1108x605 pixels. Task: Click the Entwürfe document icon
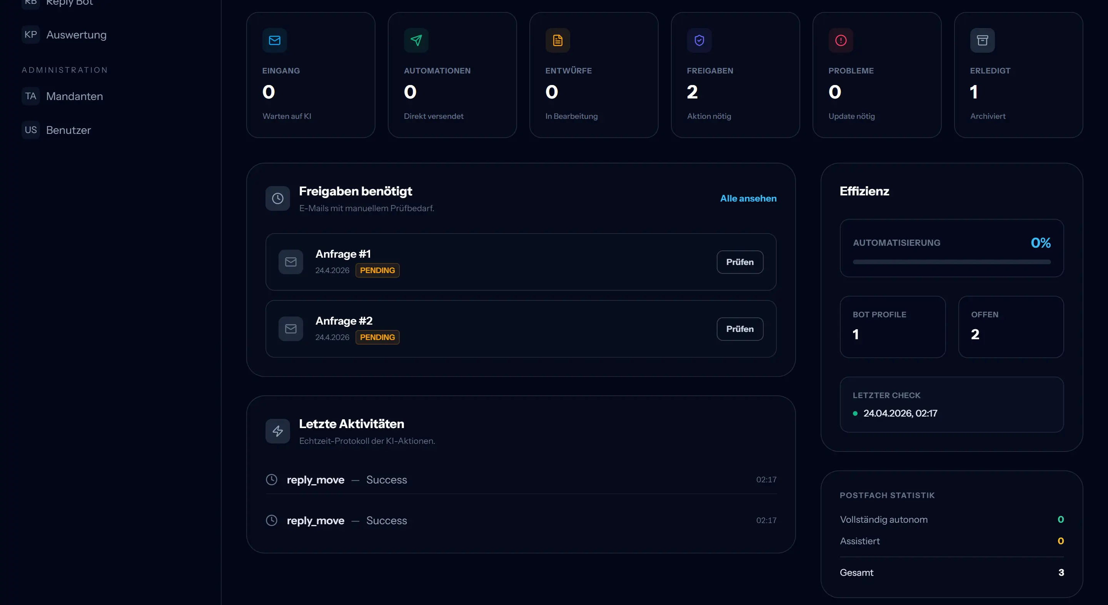coord(557,40)
